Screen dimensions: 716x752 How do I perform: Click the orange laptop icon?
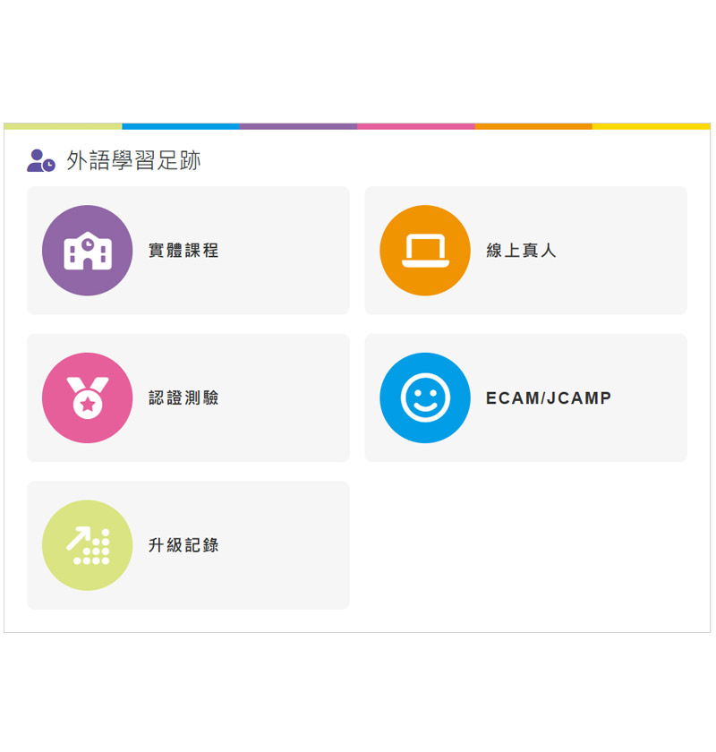click(424, 251)
